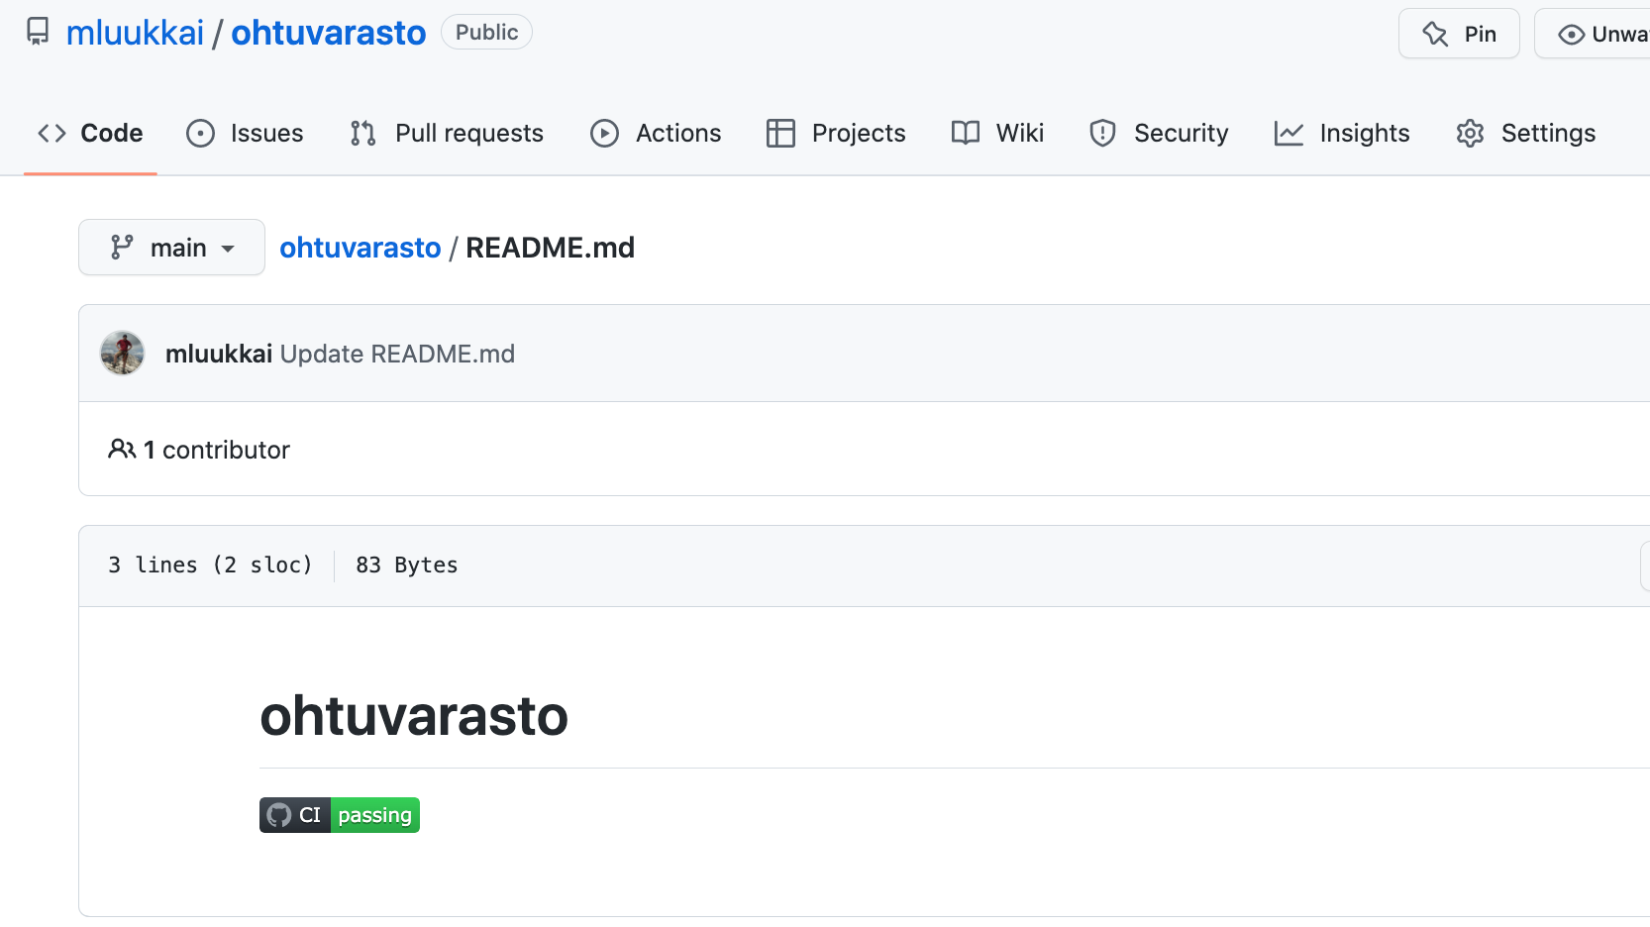Viewport: 1650px width, 927px height.
Task: Click the Projects table icon
Action: click(x=780, y=134)
